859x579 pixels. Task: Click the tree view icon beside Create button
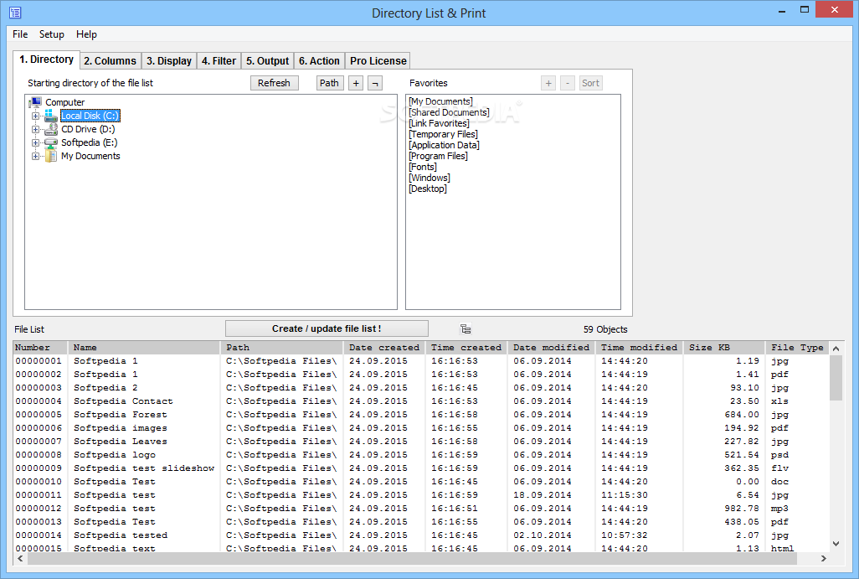point(466,329)
